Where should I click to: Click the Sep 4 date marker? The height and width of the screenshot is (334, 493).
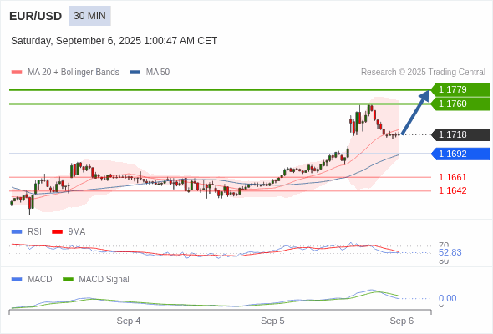[x=129, y=321]
